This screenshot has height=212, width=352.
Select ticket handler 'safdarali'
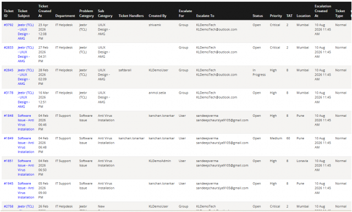point(125,70)
